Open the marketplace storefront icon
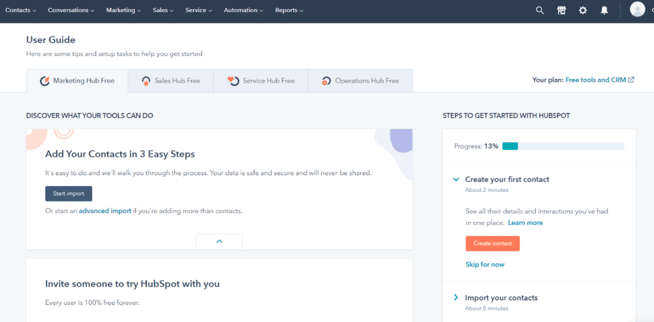Viewport: 654px width, 322px height. [x=561, y=10]
